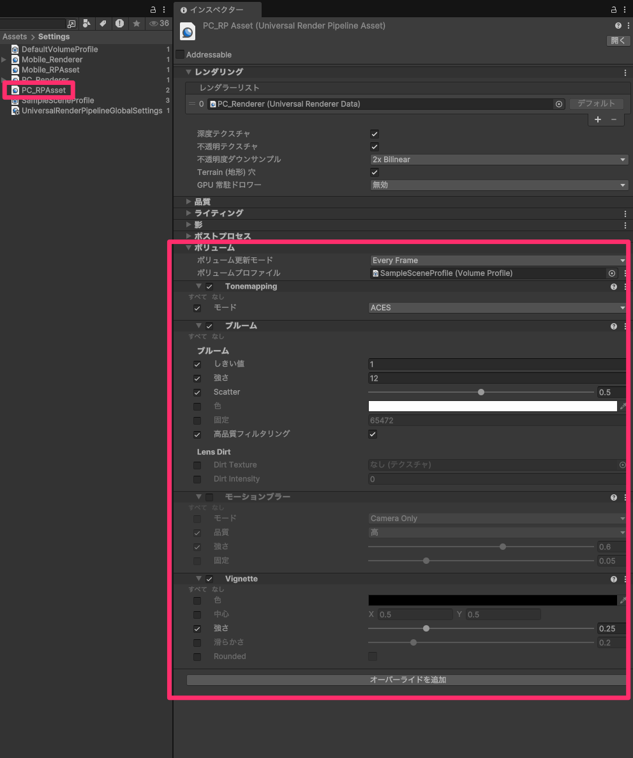Screen dimensions: 633x758
Task: Open the ライティング section three-dot menu
Action: coord(625,214)
